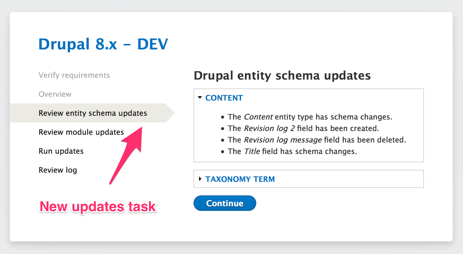Select the Verify requirements step
Image resolution: width=463 pixels, height=254 pixels.
[x=74, y=75]
